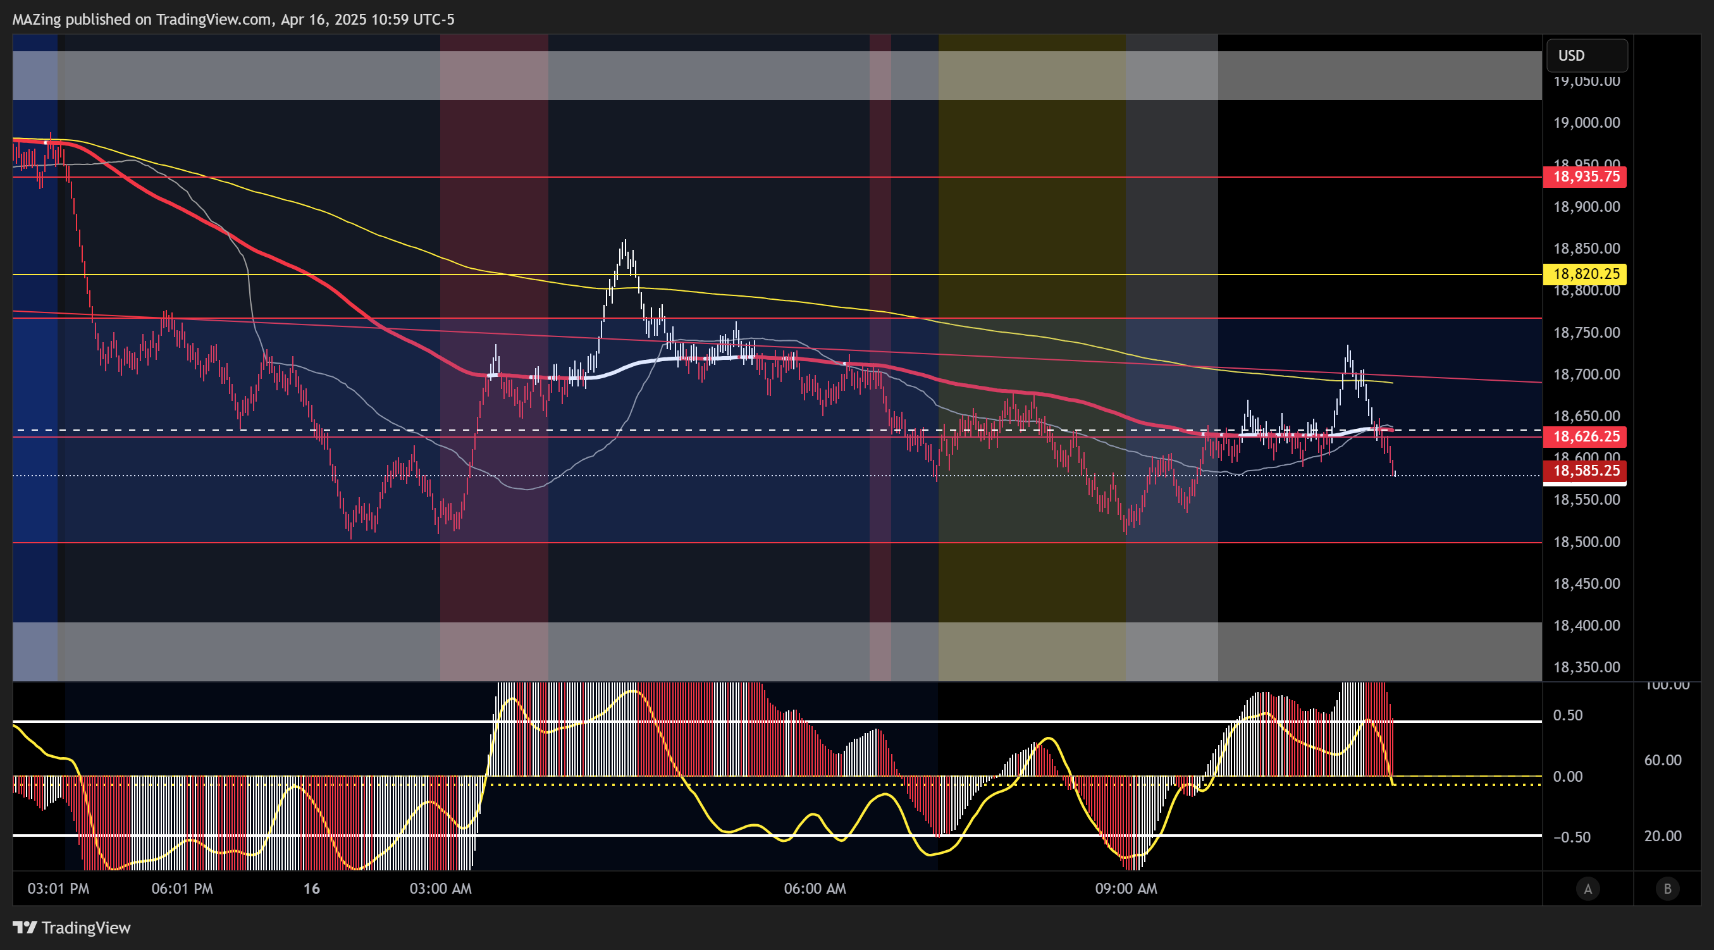Click the 18,650.00 price axis value
This screenshot has width=1714, height=950.
point(1587,416)
